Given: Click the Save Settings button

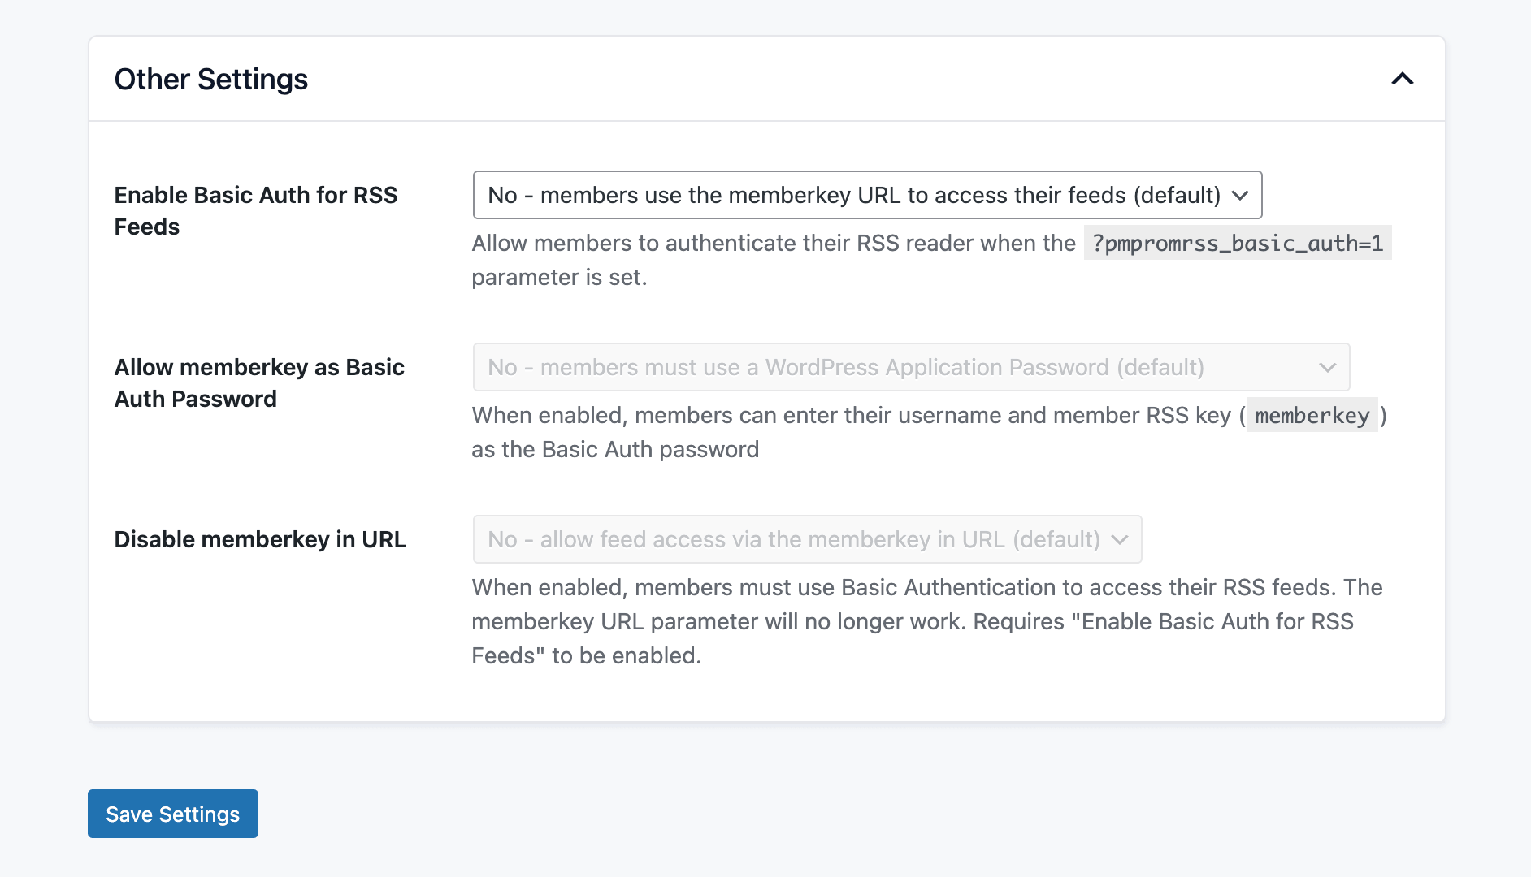Looking at the screenshot, I should [x=172, y=813].
